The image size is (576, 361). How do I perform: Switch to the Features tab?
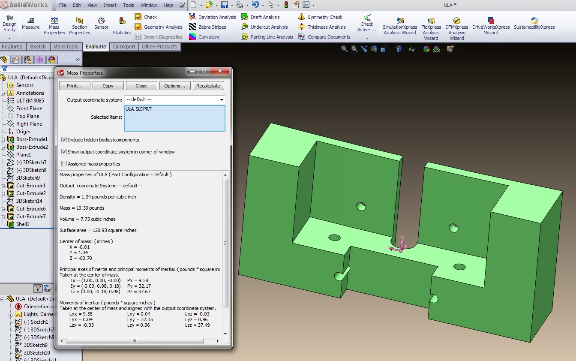click(12, 47)
